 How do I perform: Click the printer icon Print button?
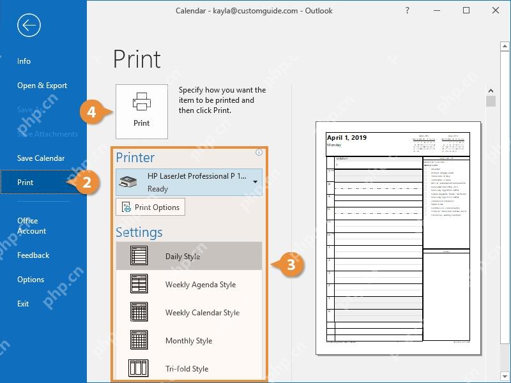point(142,112)
